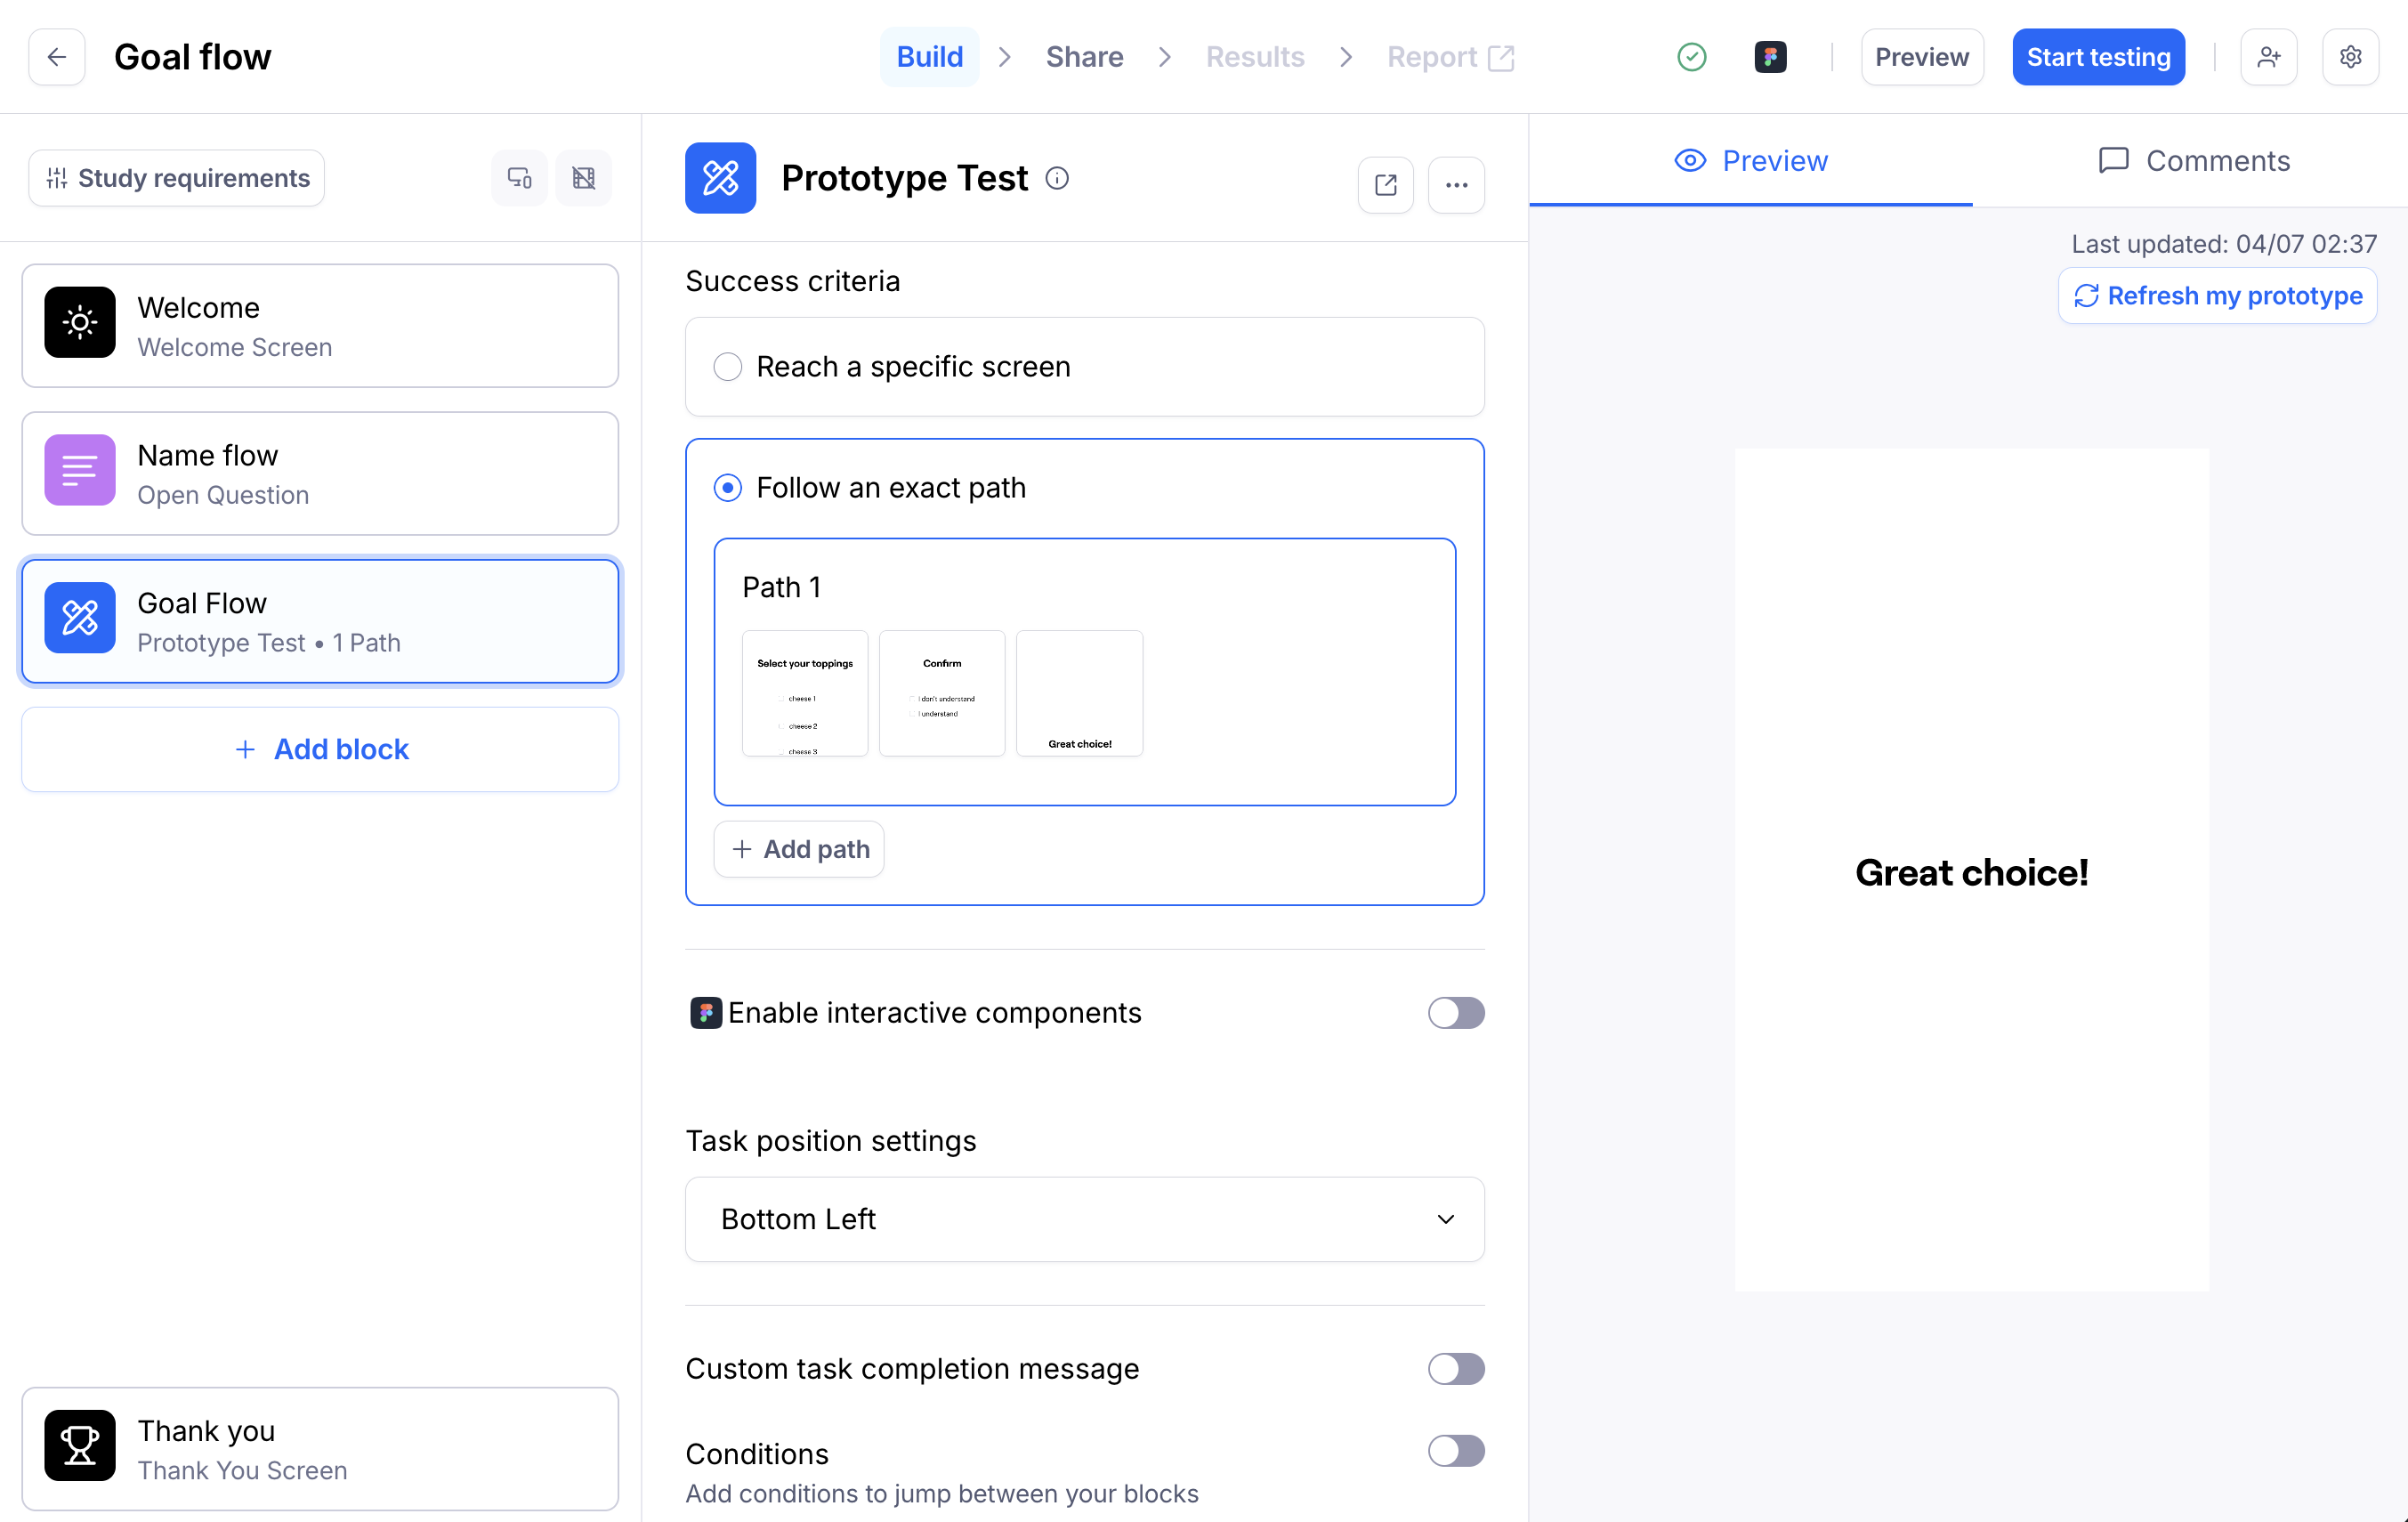Open the Prototype Test external link icon
The height and width of the screenshot is (1522, 2408).
(1385, 185)
